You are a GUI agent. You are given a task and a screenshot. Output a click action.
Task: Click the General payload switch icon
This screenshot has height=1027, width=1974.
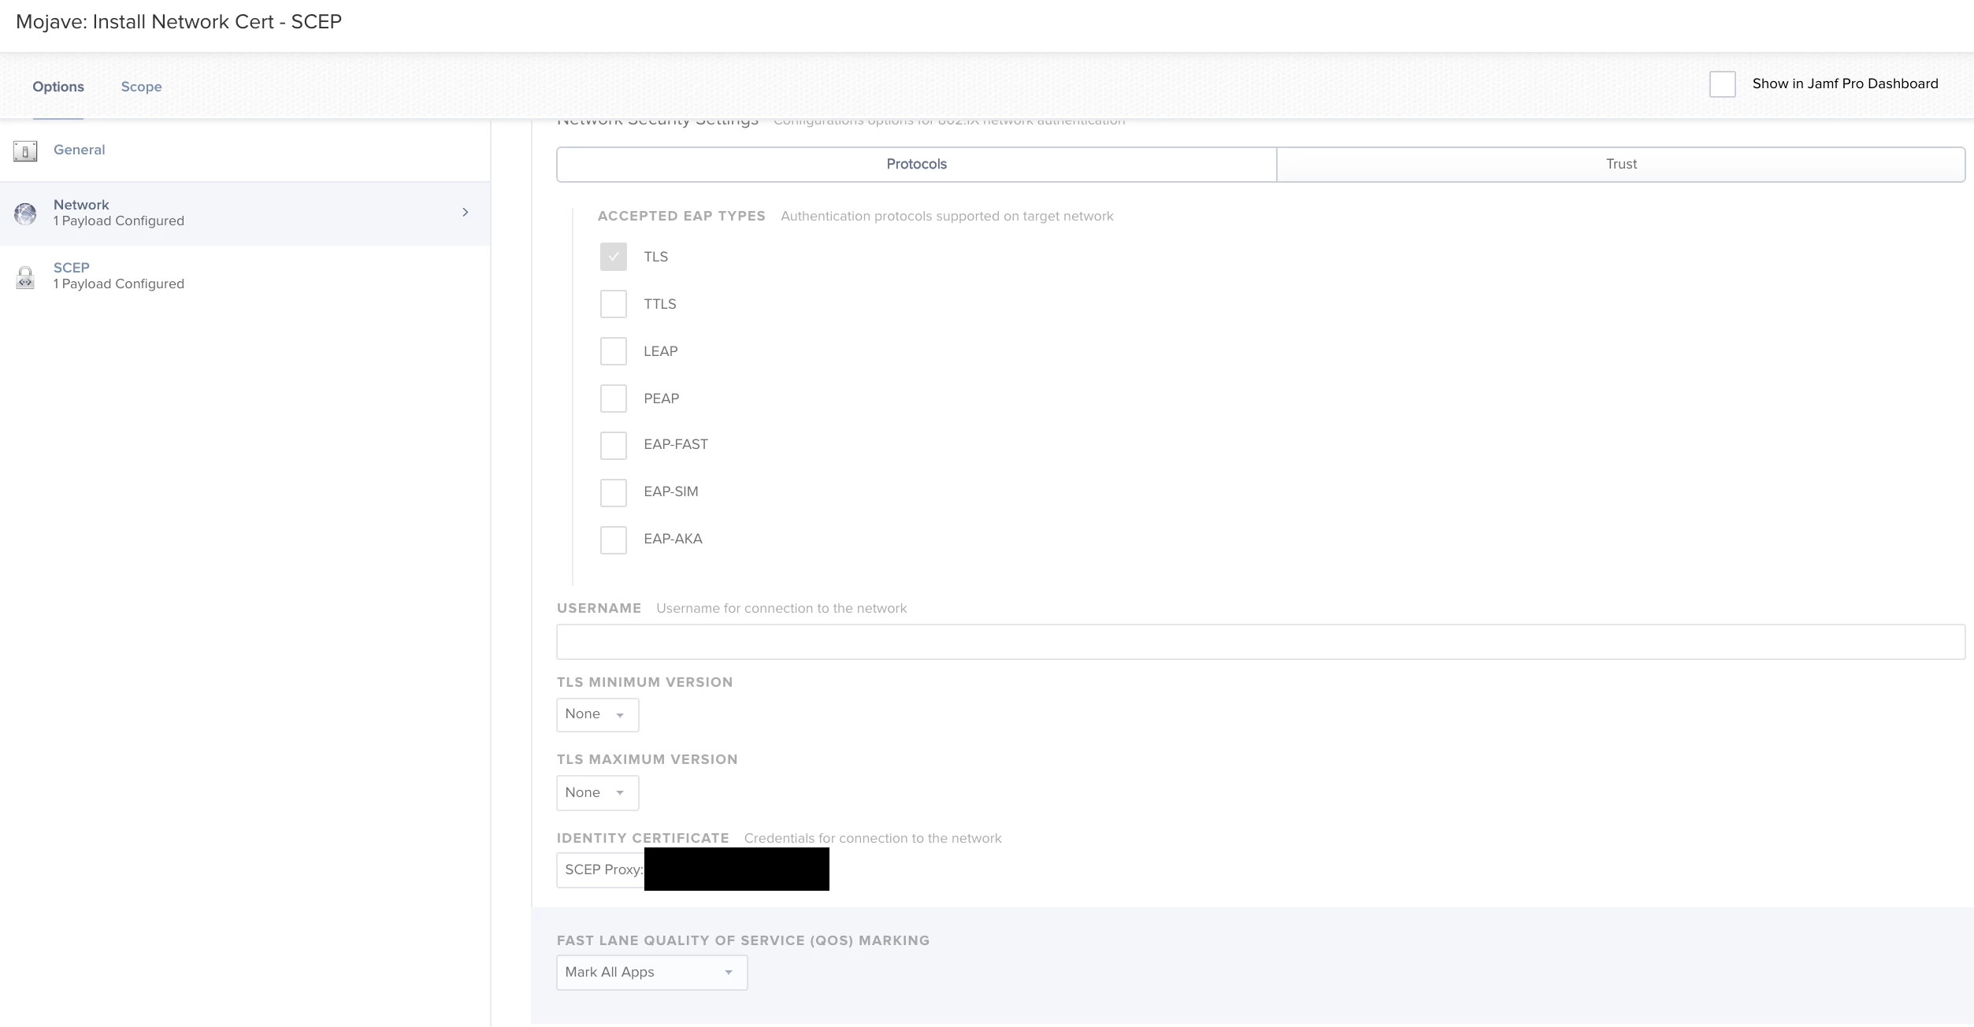25,150
